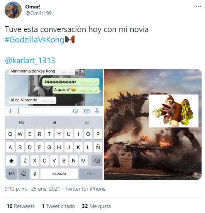Click Omar's profile avatar picture
This screenshot has width=205, height=213.
[13, 10]
